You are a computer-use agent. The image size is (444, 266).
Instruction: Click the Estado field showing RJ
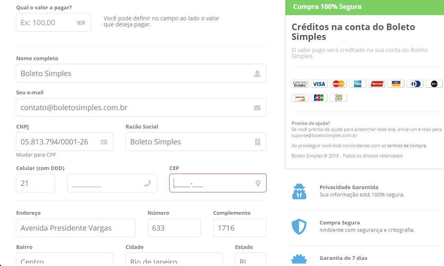click(x=251, y=259)
